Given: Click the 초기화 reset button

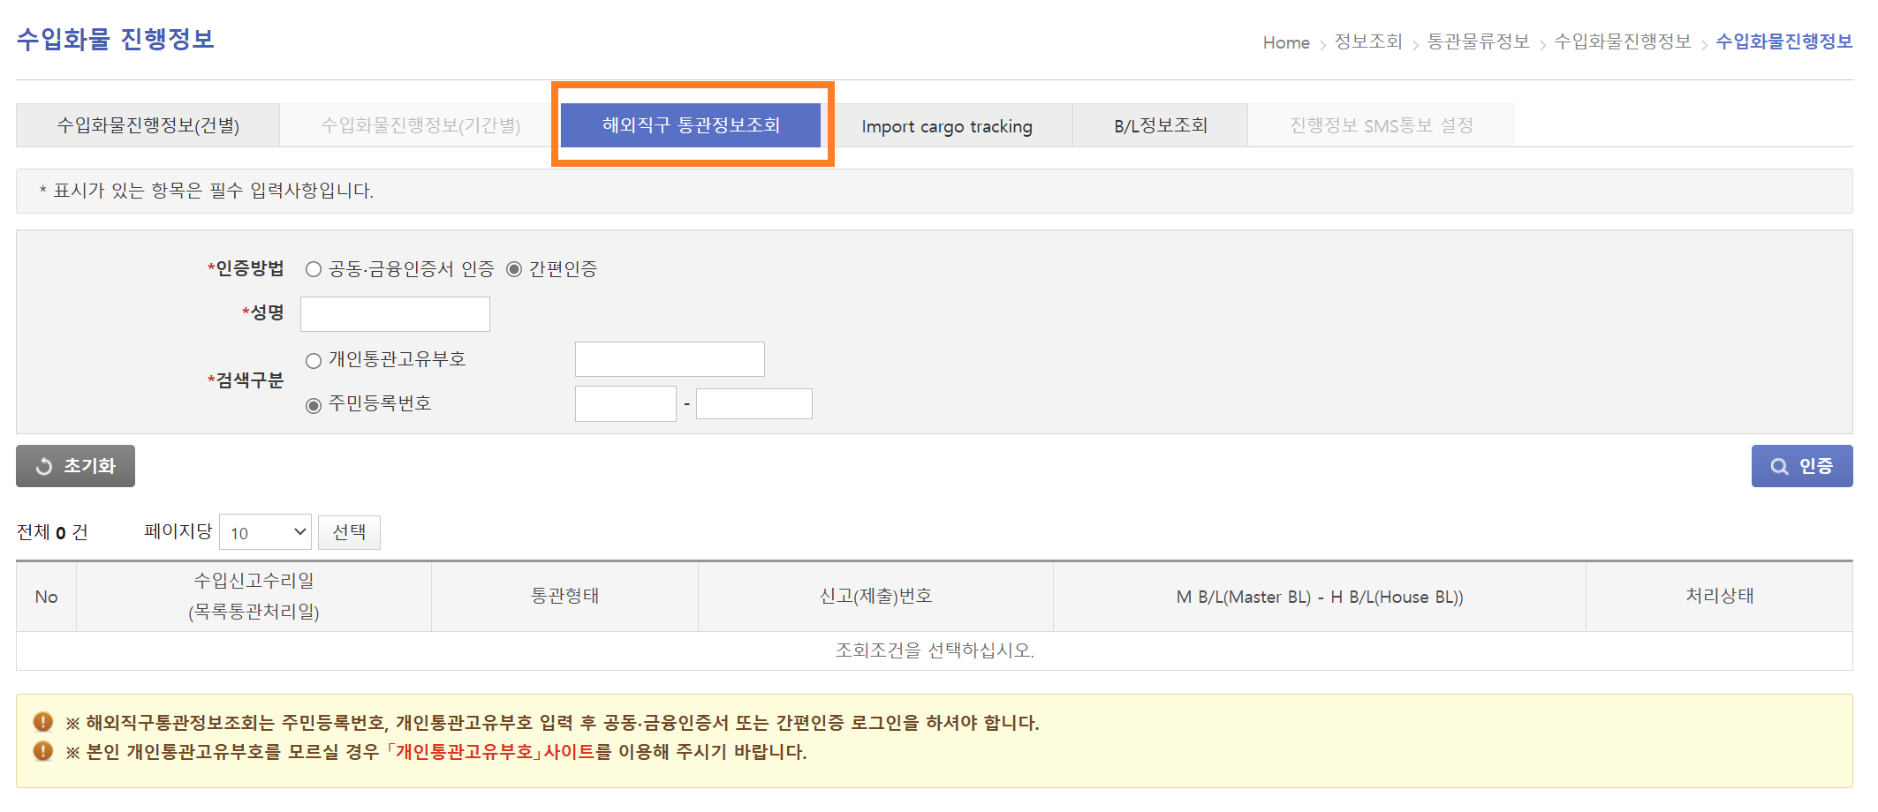Looking at the screenshot, I should 75,466.
